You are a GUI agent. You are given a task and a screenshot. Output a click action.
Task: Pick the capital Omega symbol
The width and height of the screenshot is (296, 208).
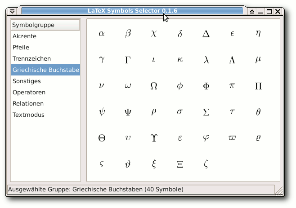coord(154,86)
